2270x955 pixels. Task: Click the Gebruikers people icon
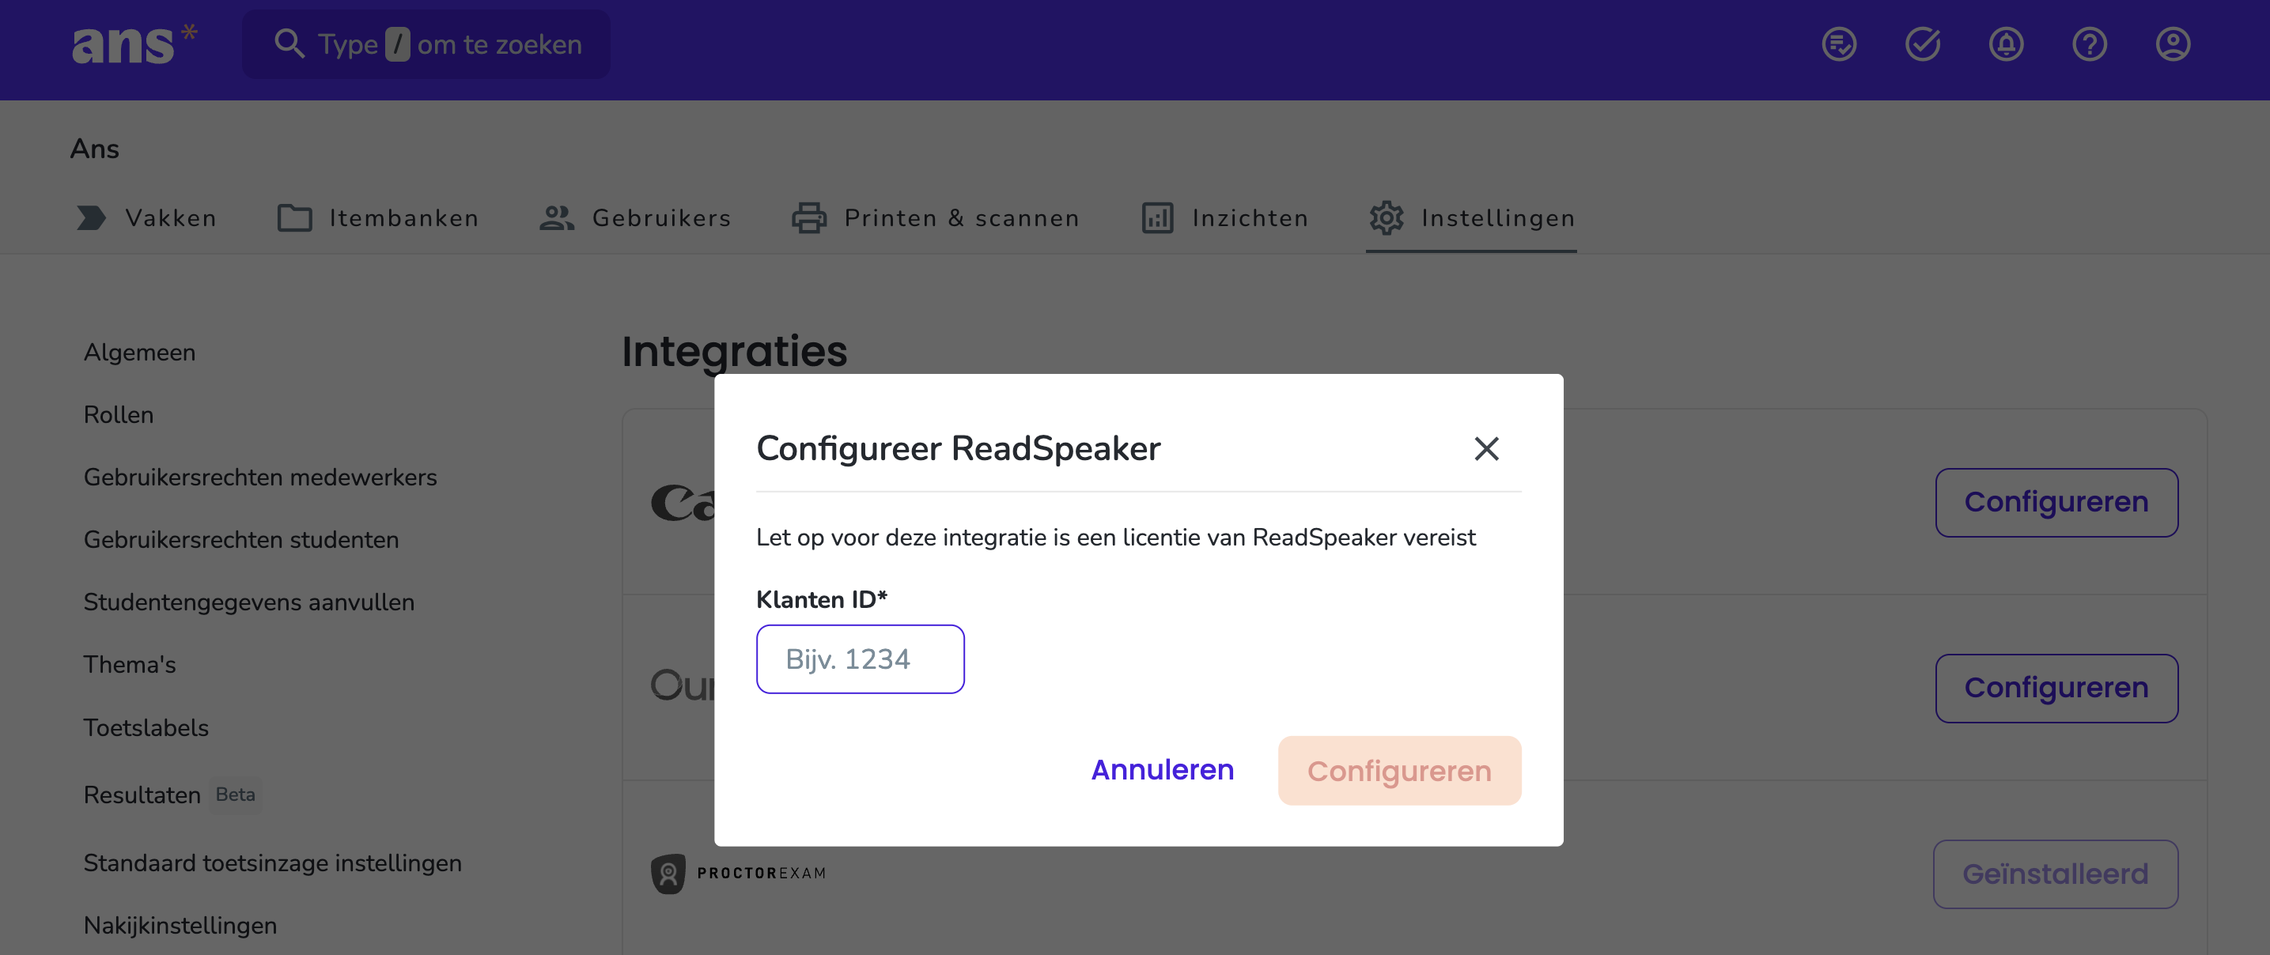tap(557, 217)
